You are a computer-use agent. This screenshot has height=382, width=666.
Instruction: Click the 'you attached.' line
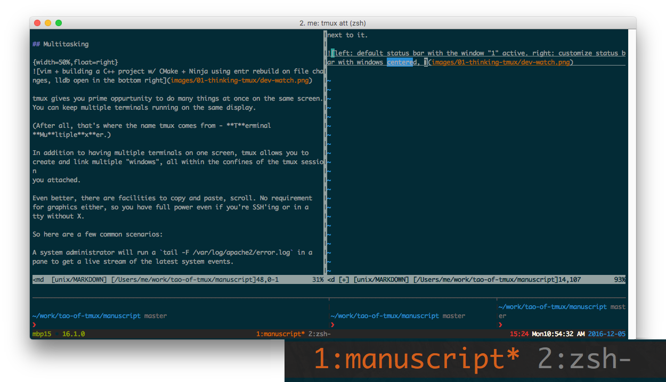[56, 180]
